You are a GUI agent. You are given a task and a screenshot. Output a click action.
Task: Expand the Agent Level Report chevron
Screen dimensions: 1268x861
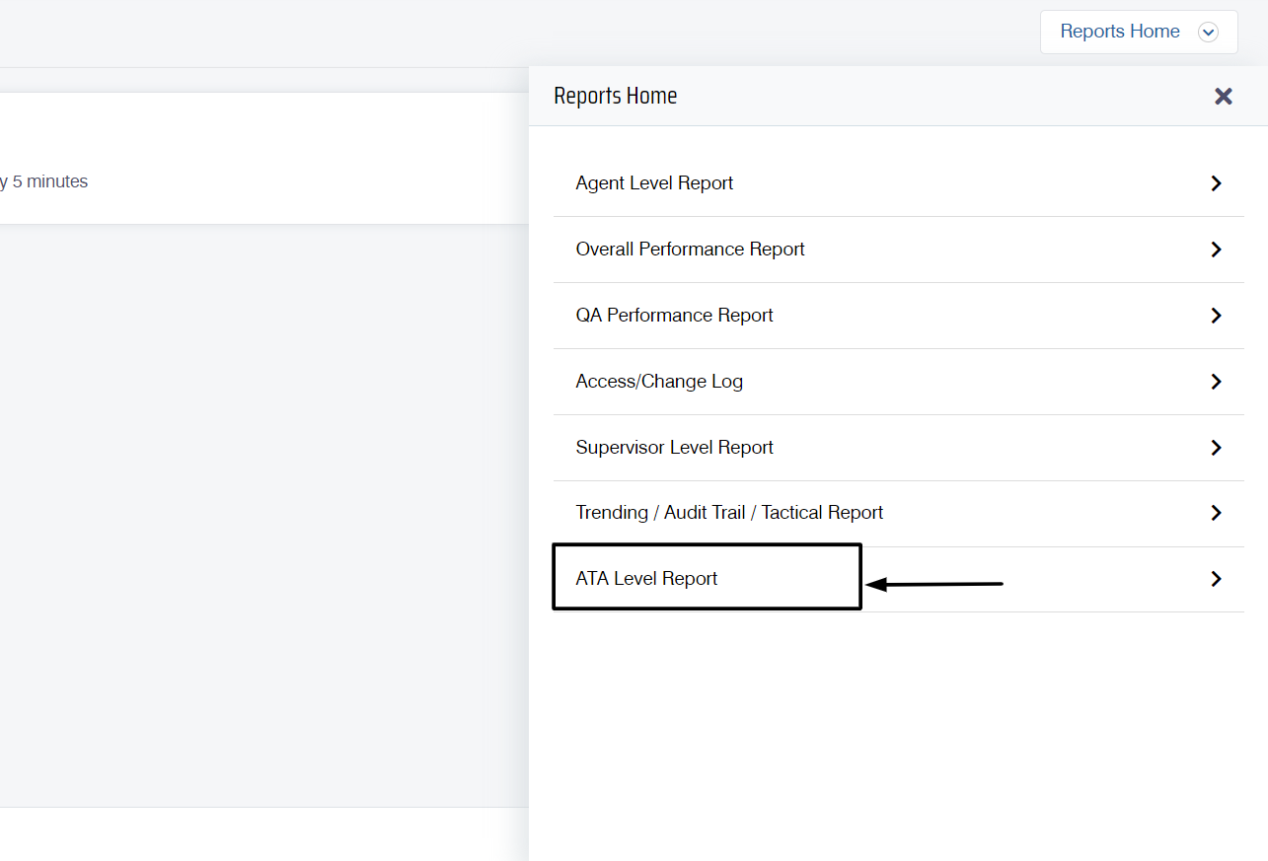point(1216,183)
